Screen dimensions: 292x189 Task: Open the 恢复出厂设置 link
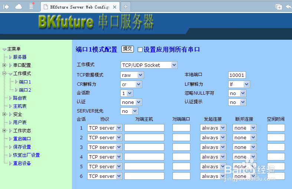[26, 155]
